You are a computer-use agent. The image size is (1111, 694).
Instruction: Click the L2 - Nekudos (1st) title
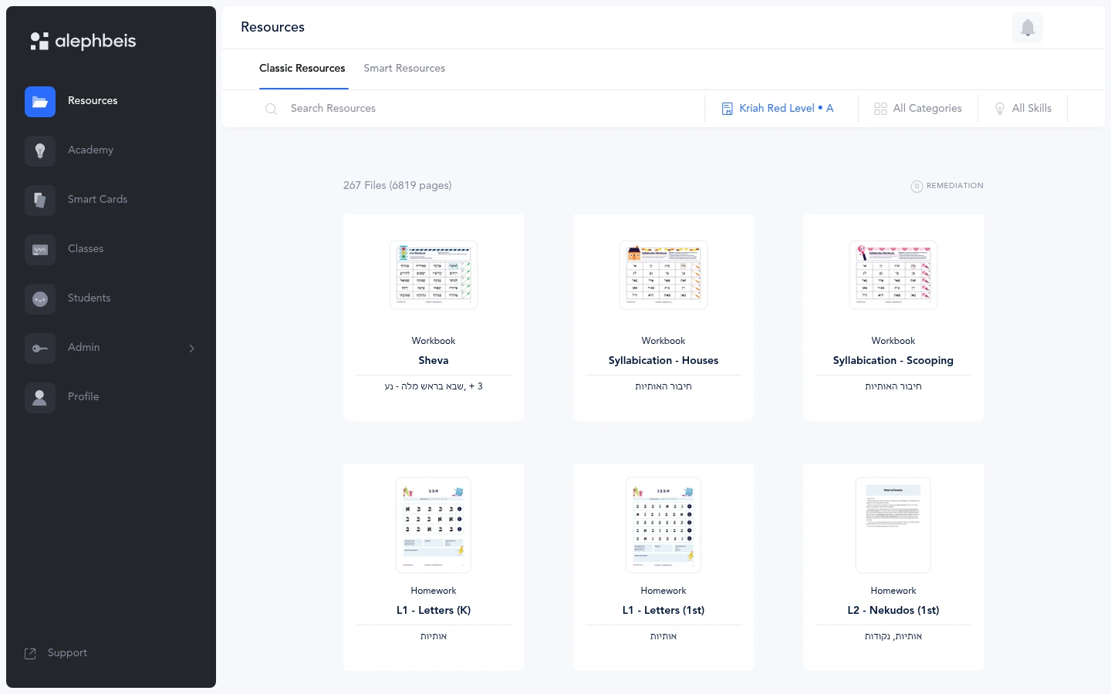[893, 611]
